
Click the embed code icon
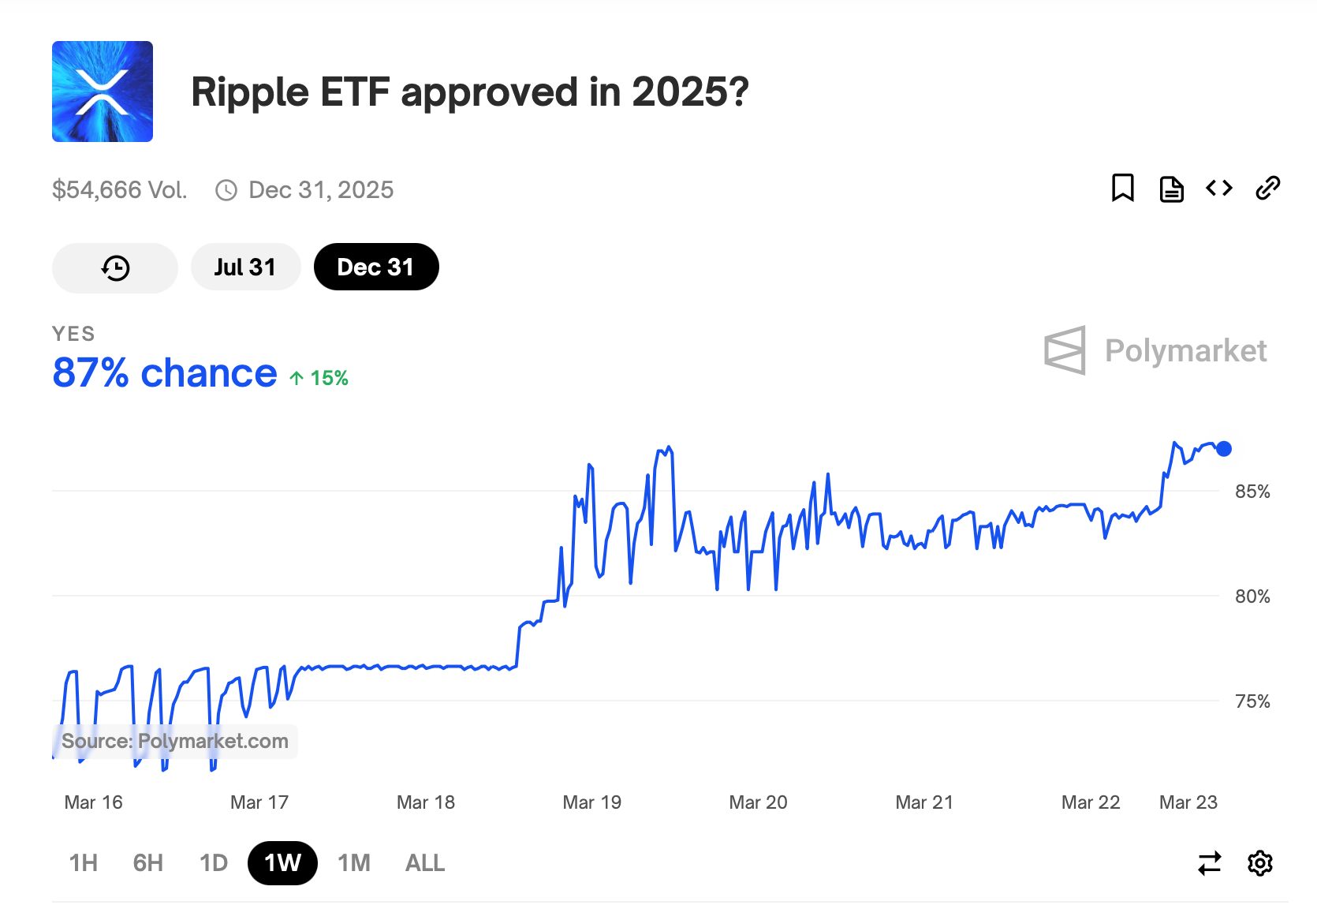coord(1218,188)
